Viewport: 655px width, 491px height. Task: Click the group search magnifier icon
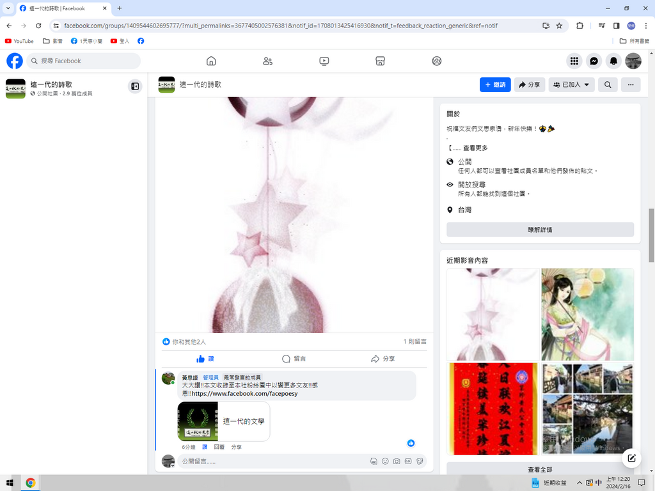click(608, 84)
